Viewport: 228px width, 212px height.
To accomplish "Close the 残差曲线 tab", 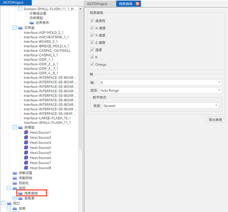I will (137, 3).
